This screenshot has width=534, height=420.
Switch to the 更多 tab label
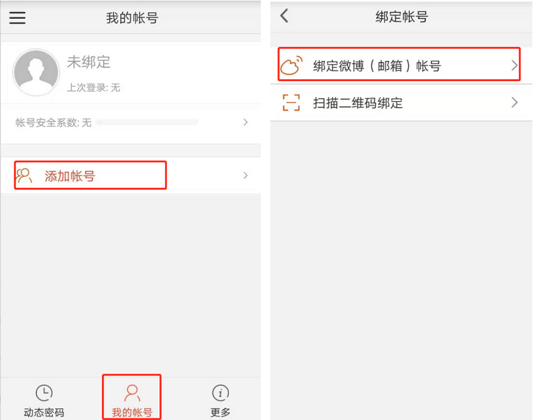coord(220,412)
